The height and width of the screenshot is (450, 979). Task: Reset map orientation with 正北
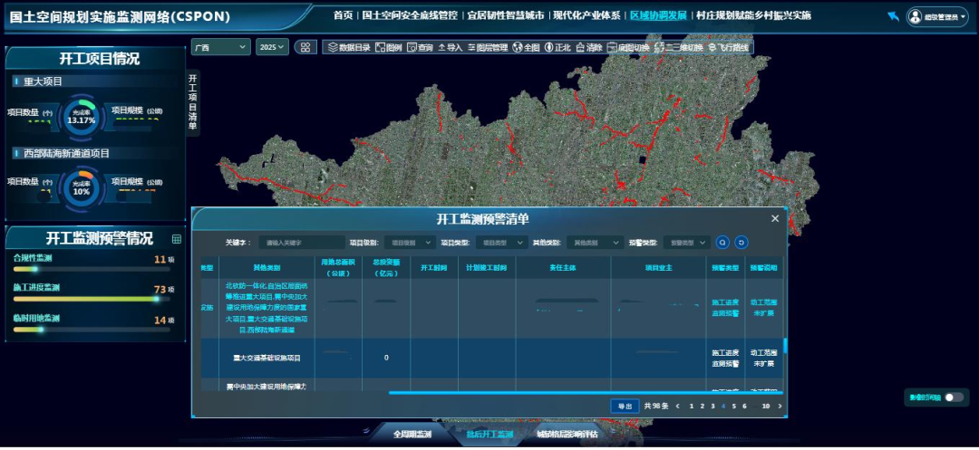point(557,47)
